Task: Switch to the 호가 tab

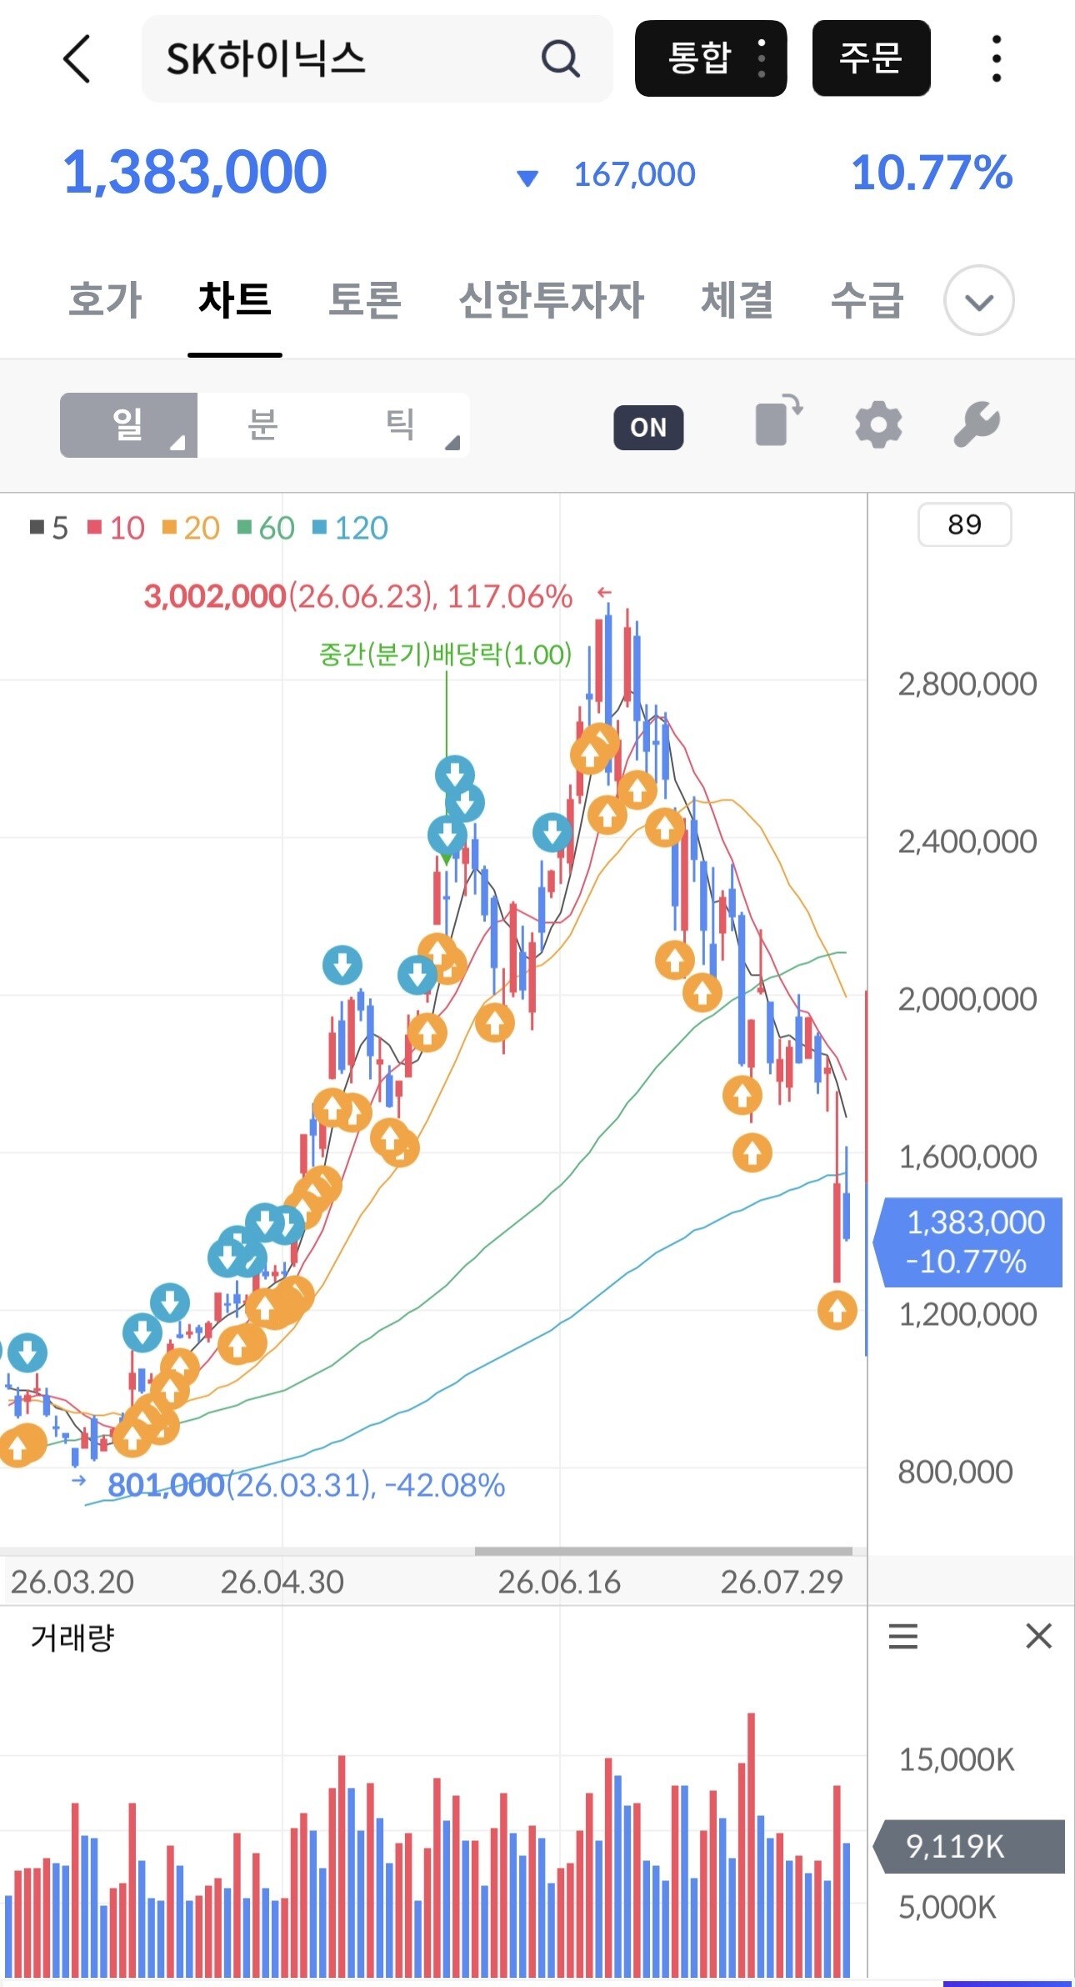Action: pos(106,299)
